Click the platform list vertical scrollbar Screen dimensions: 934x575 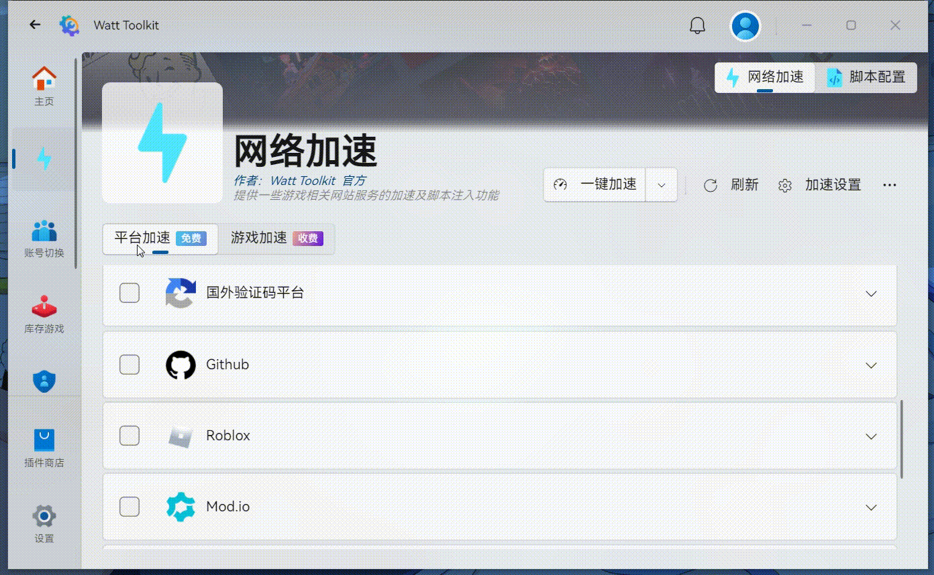coord(902,439)
